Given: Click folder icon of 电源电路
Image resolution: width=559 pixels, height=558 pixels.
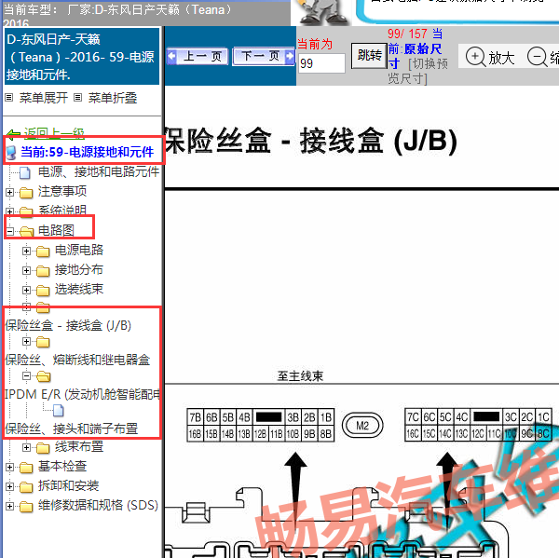Looking at the screenshot, I should [x=43, y=252].
